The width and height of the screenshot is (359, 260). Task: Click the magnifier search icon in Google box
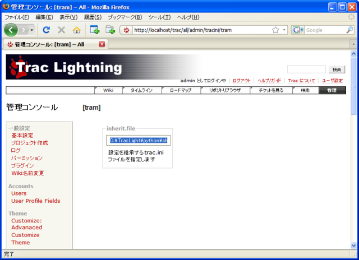point(349,30)
